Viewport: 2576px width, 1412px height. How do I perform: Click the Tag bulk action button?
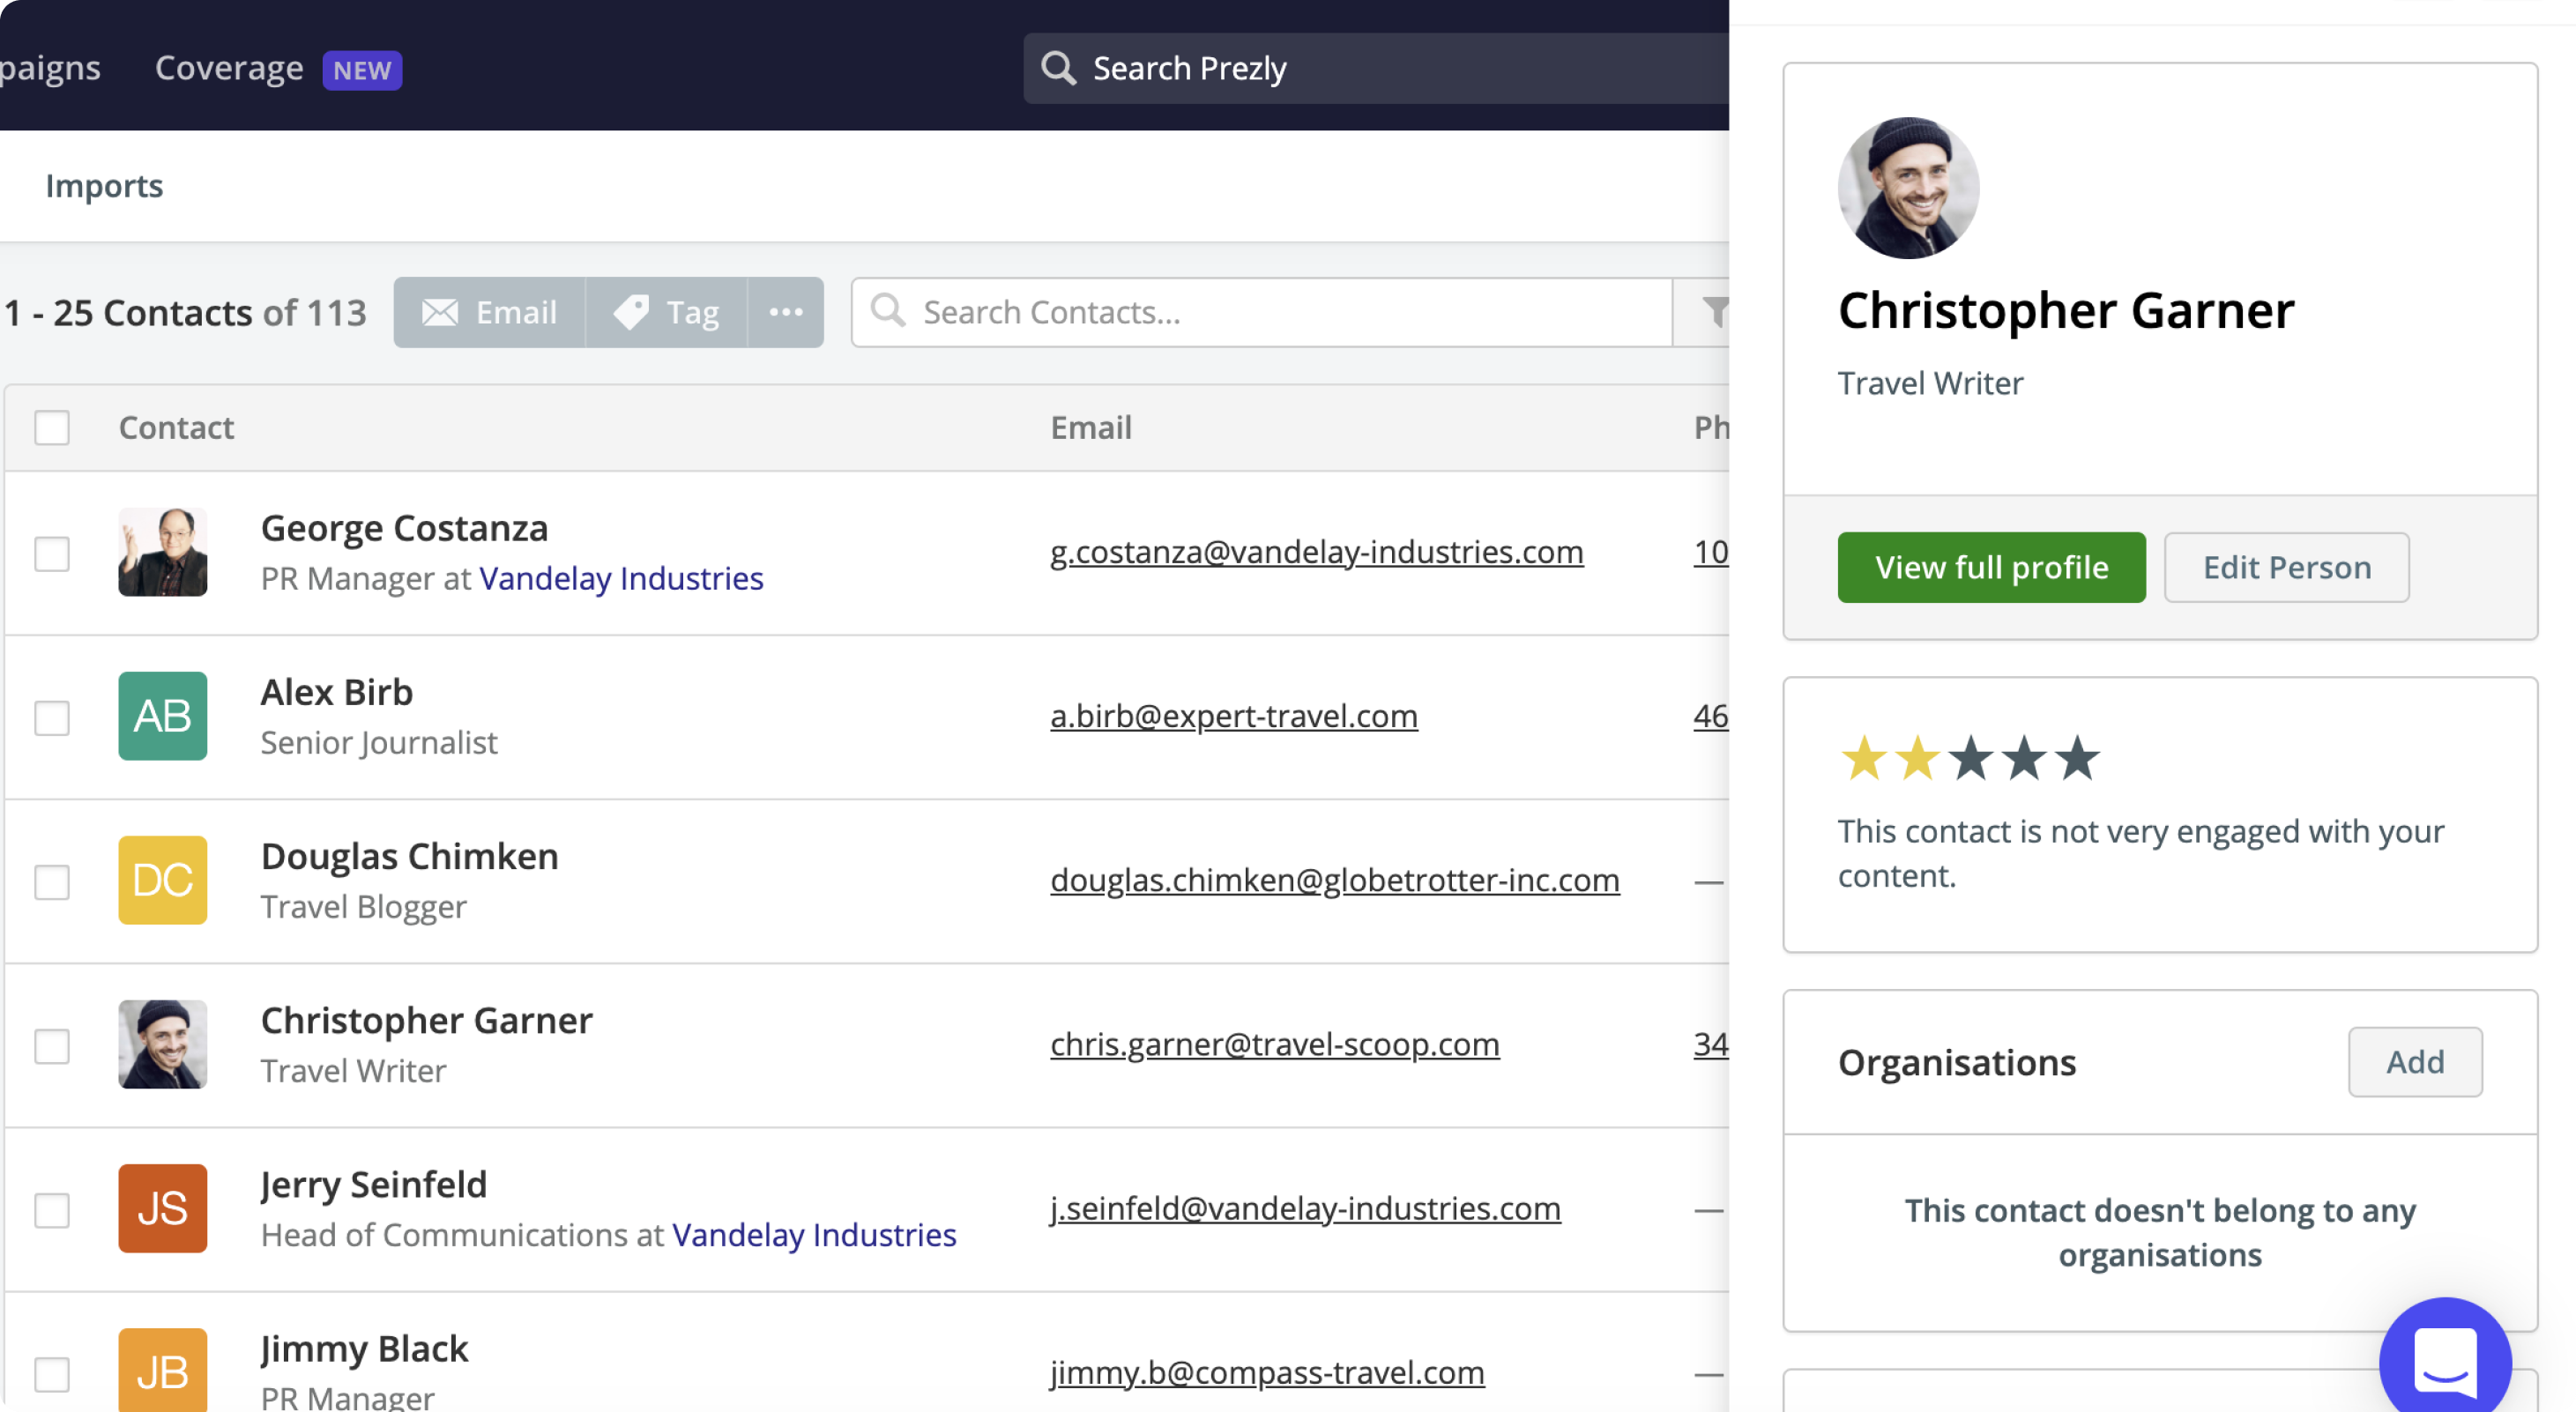666,313
